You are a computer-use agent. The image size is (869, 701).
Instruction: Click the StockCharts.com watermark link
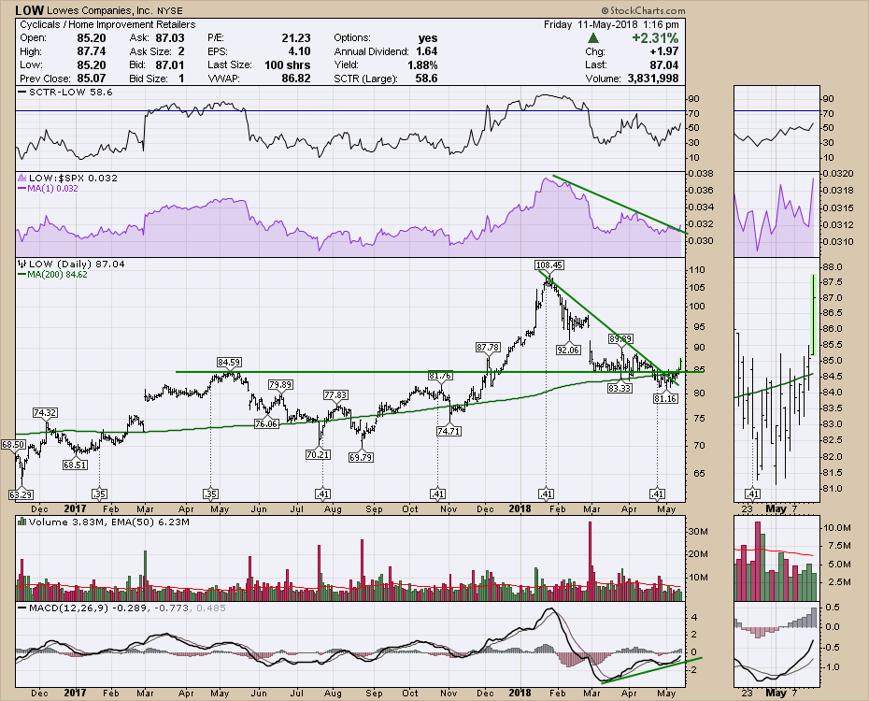point(643,10)
